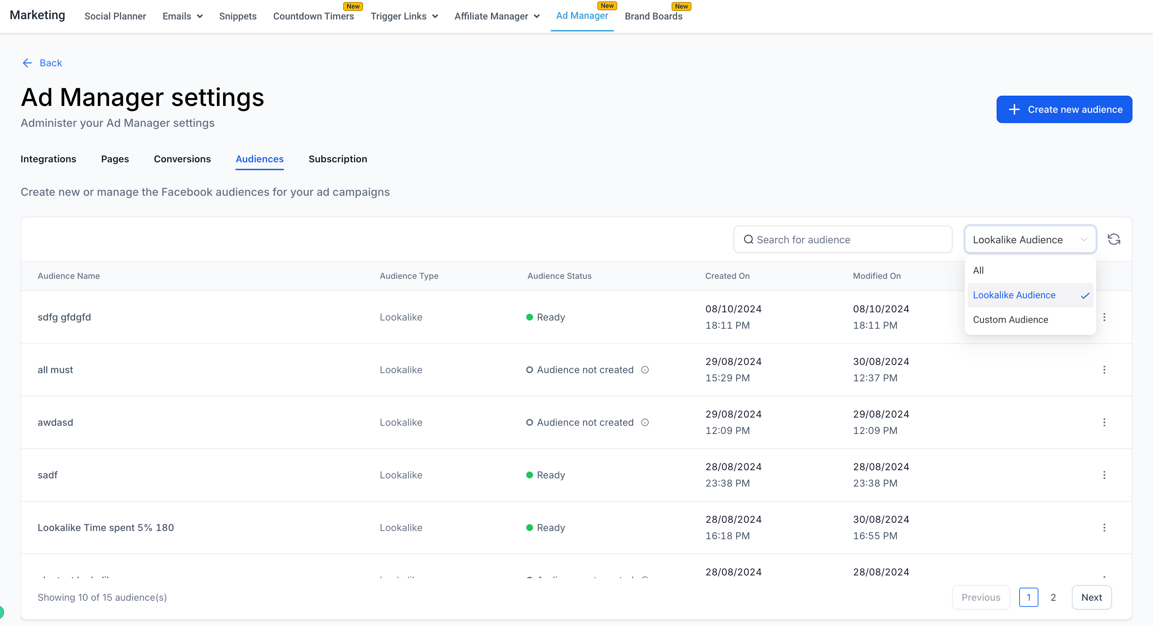The image size is (1153, 626).
Task: Click audience name sadf
Action: pyautogui.click(x=48, y=475)
